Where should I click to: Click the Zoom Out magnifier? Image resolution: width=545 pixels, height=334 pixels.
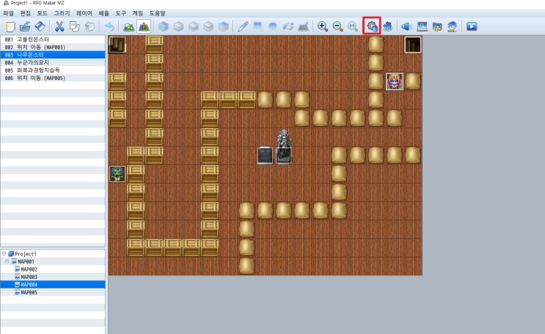coord(337,26)
